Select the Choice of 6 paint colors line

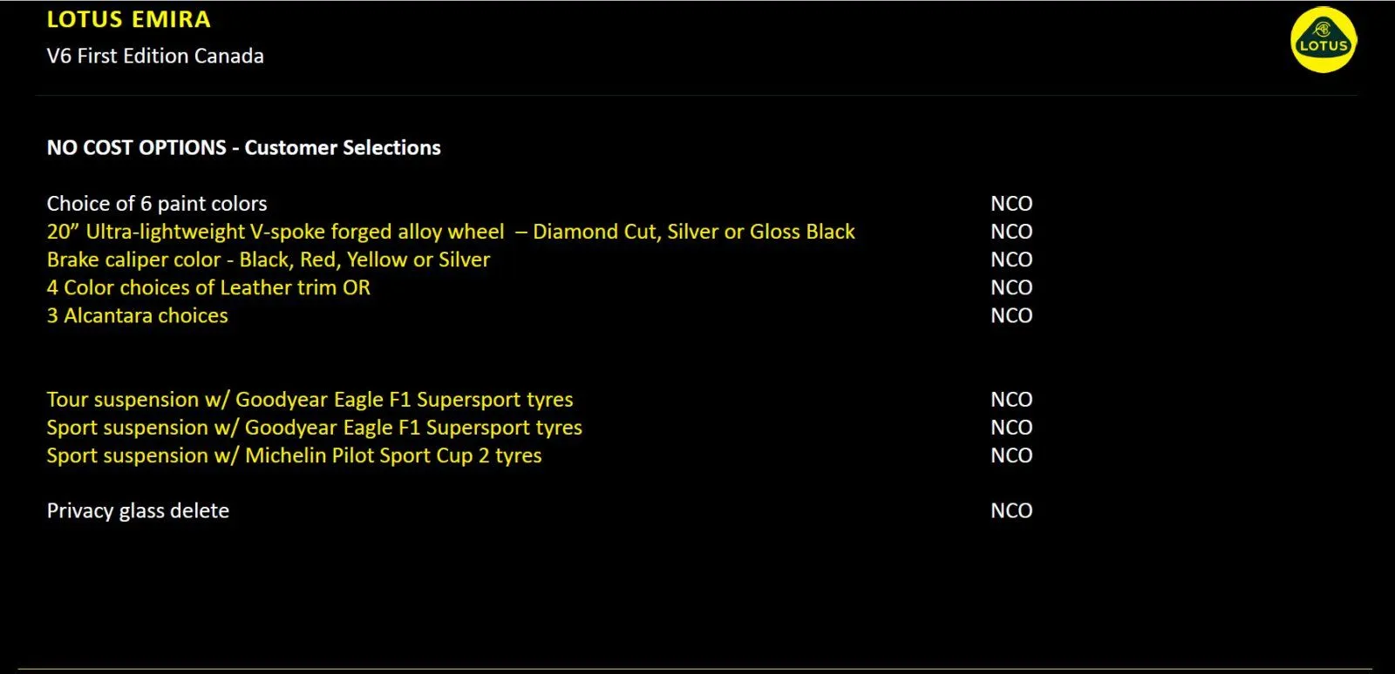point(157,204)
